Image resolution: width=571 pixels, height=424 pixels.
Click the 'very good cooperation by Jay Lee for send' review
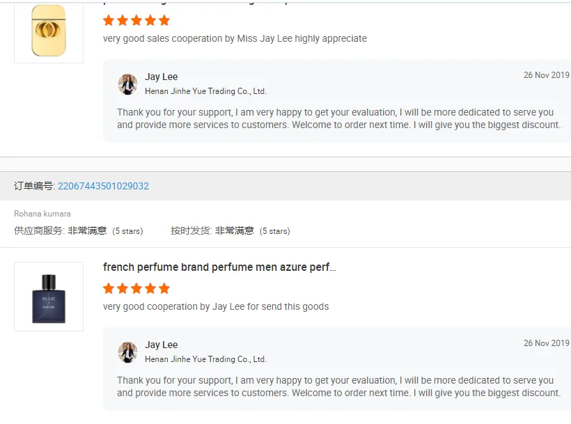point(216,306)
